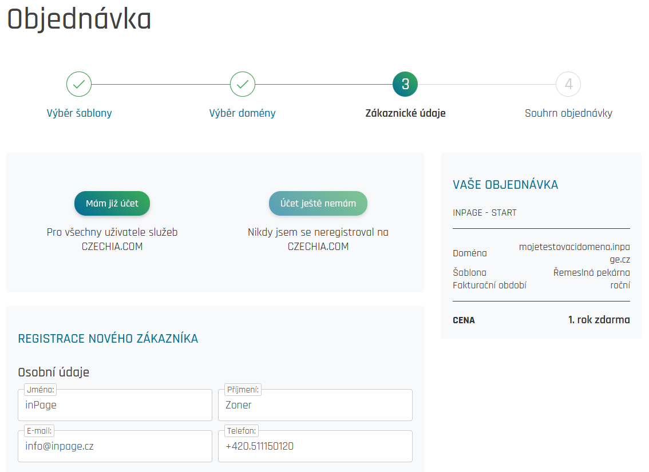The width and height of the screenshot is (649, 472).
Task: Jump to Souhrn objednávky step label
Action: click(x=568, y=113)
